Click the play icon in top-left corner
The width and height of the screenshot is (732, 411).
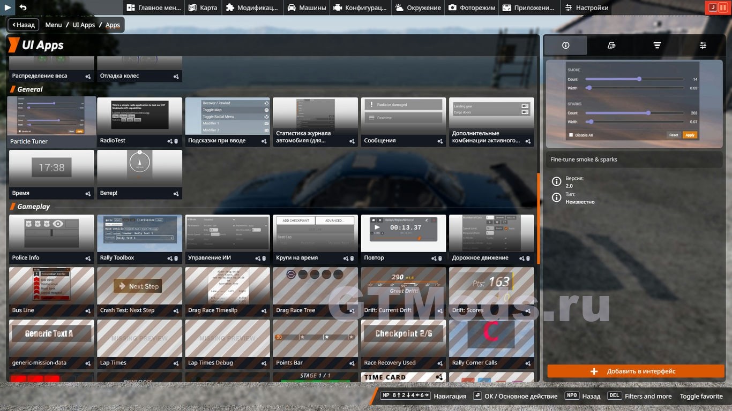(7, 7)
